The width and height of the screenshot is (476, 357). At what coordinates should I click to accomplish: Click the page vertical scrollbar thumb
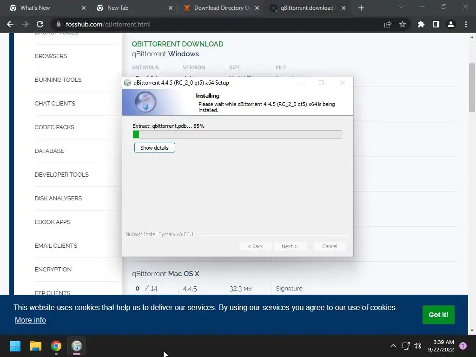coord(472,87)
